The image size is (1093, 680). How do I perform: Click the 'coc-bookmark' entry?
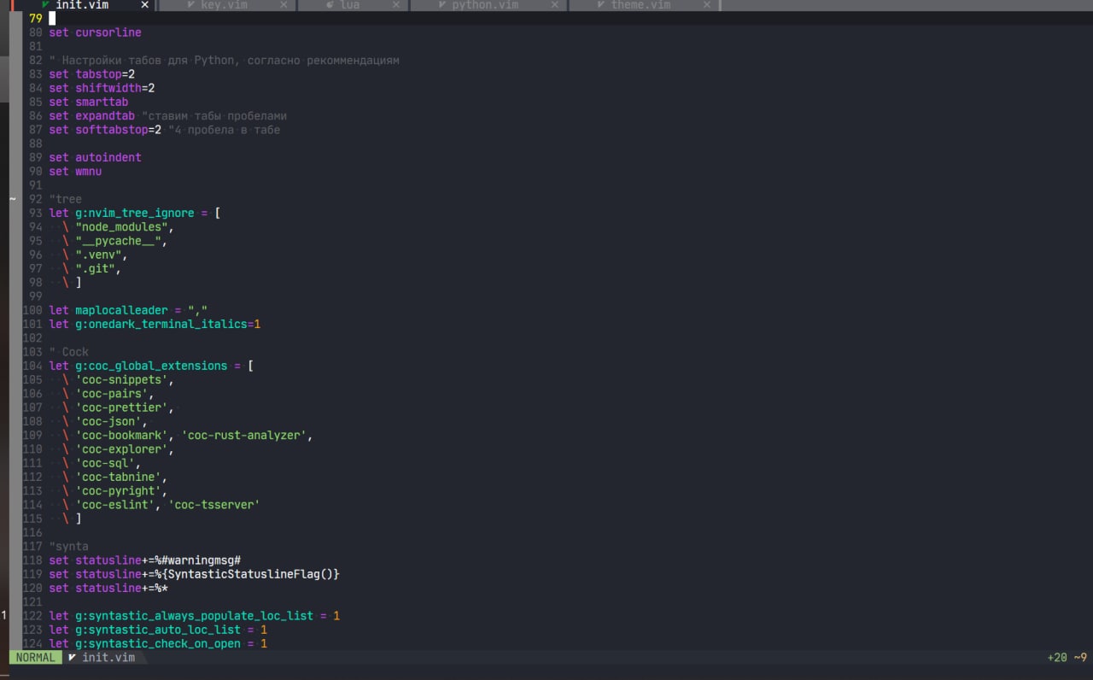tap(121, 436)
